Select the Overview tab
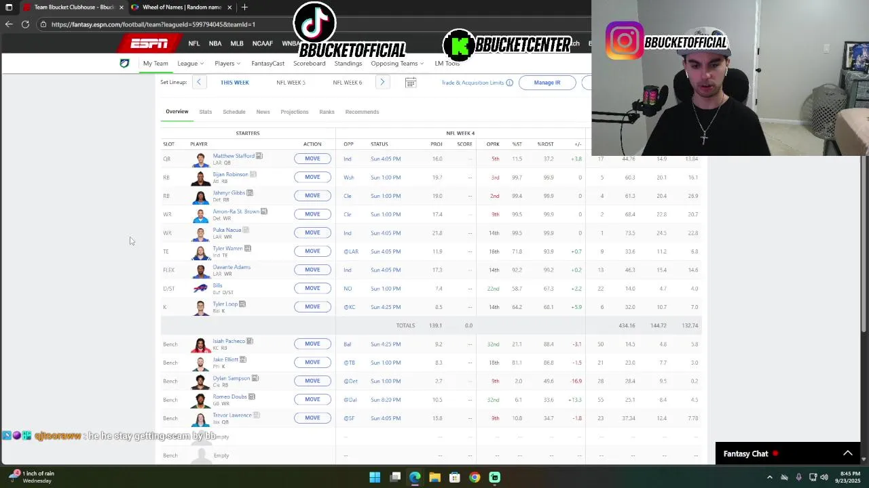 coord(177,112)
